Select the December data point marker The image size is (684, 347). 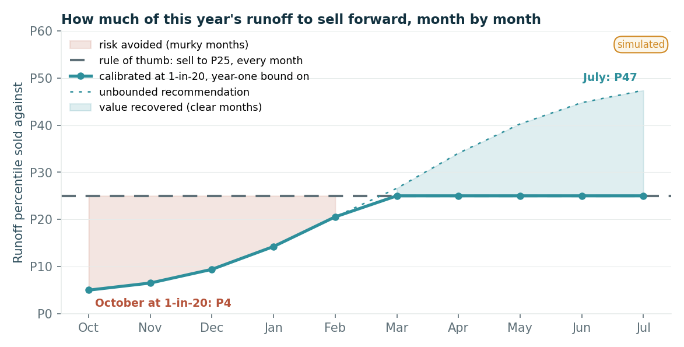click(212, 270)
